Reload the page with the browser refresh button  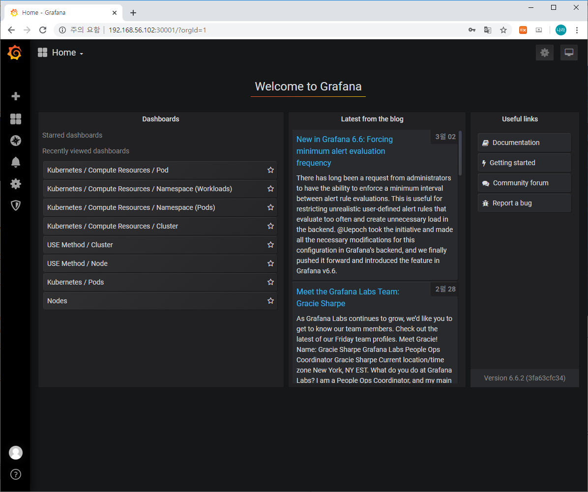tap(43, 30)
